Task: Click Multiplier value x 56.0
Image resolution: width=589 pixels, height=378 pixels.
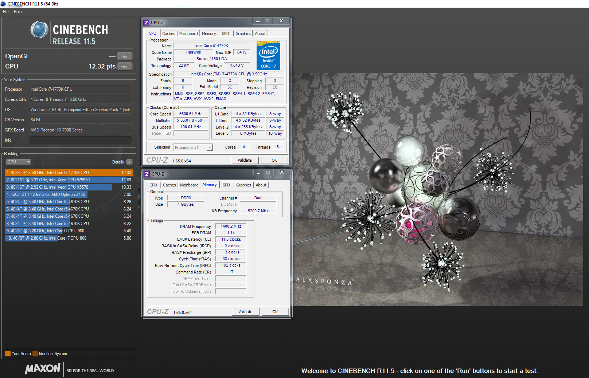Action: click(x=191, y=120)
